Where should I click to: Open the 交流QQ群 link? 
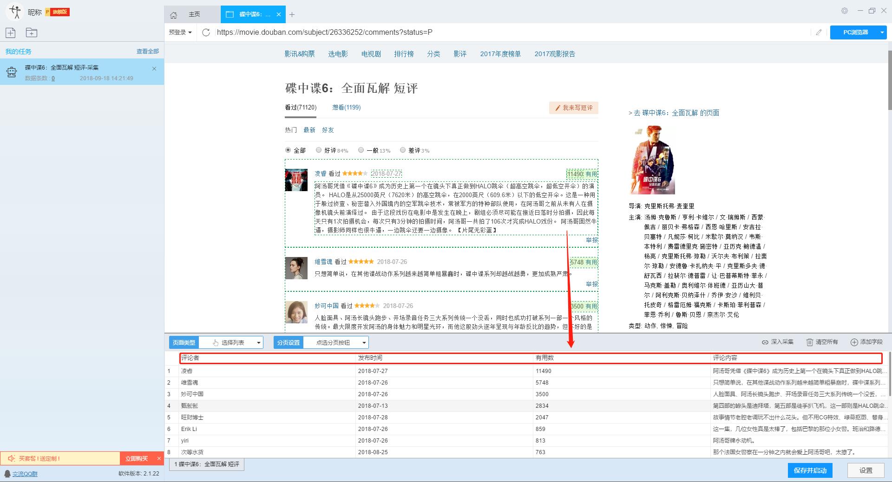[x=25, y=474]
